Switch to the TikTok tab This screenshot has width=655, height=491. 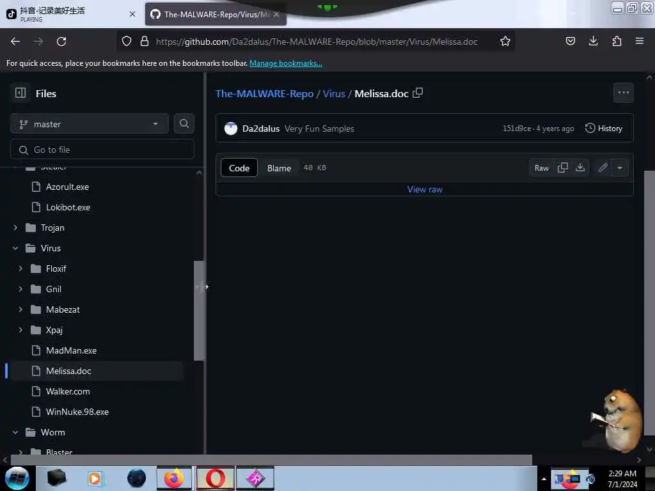tap(71, 14)
